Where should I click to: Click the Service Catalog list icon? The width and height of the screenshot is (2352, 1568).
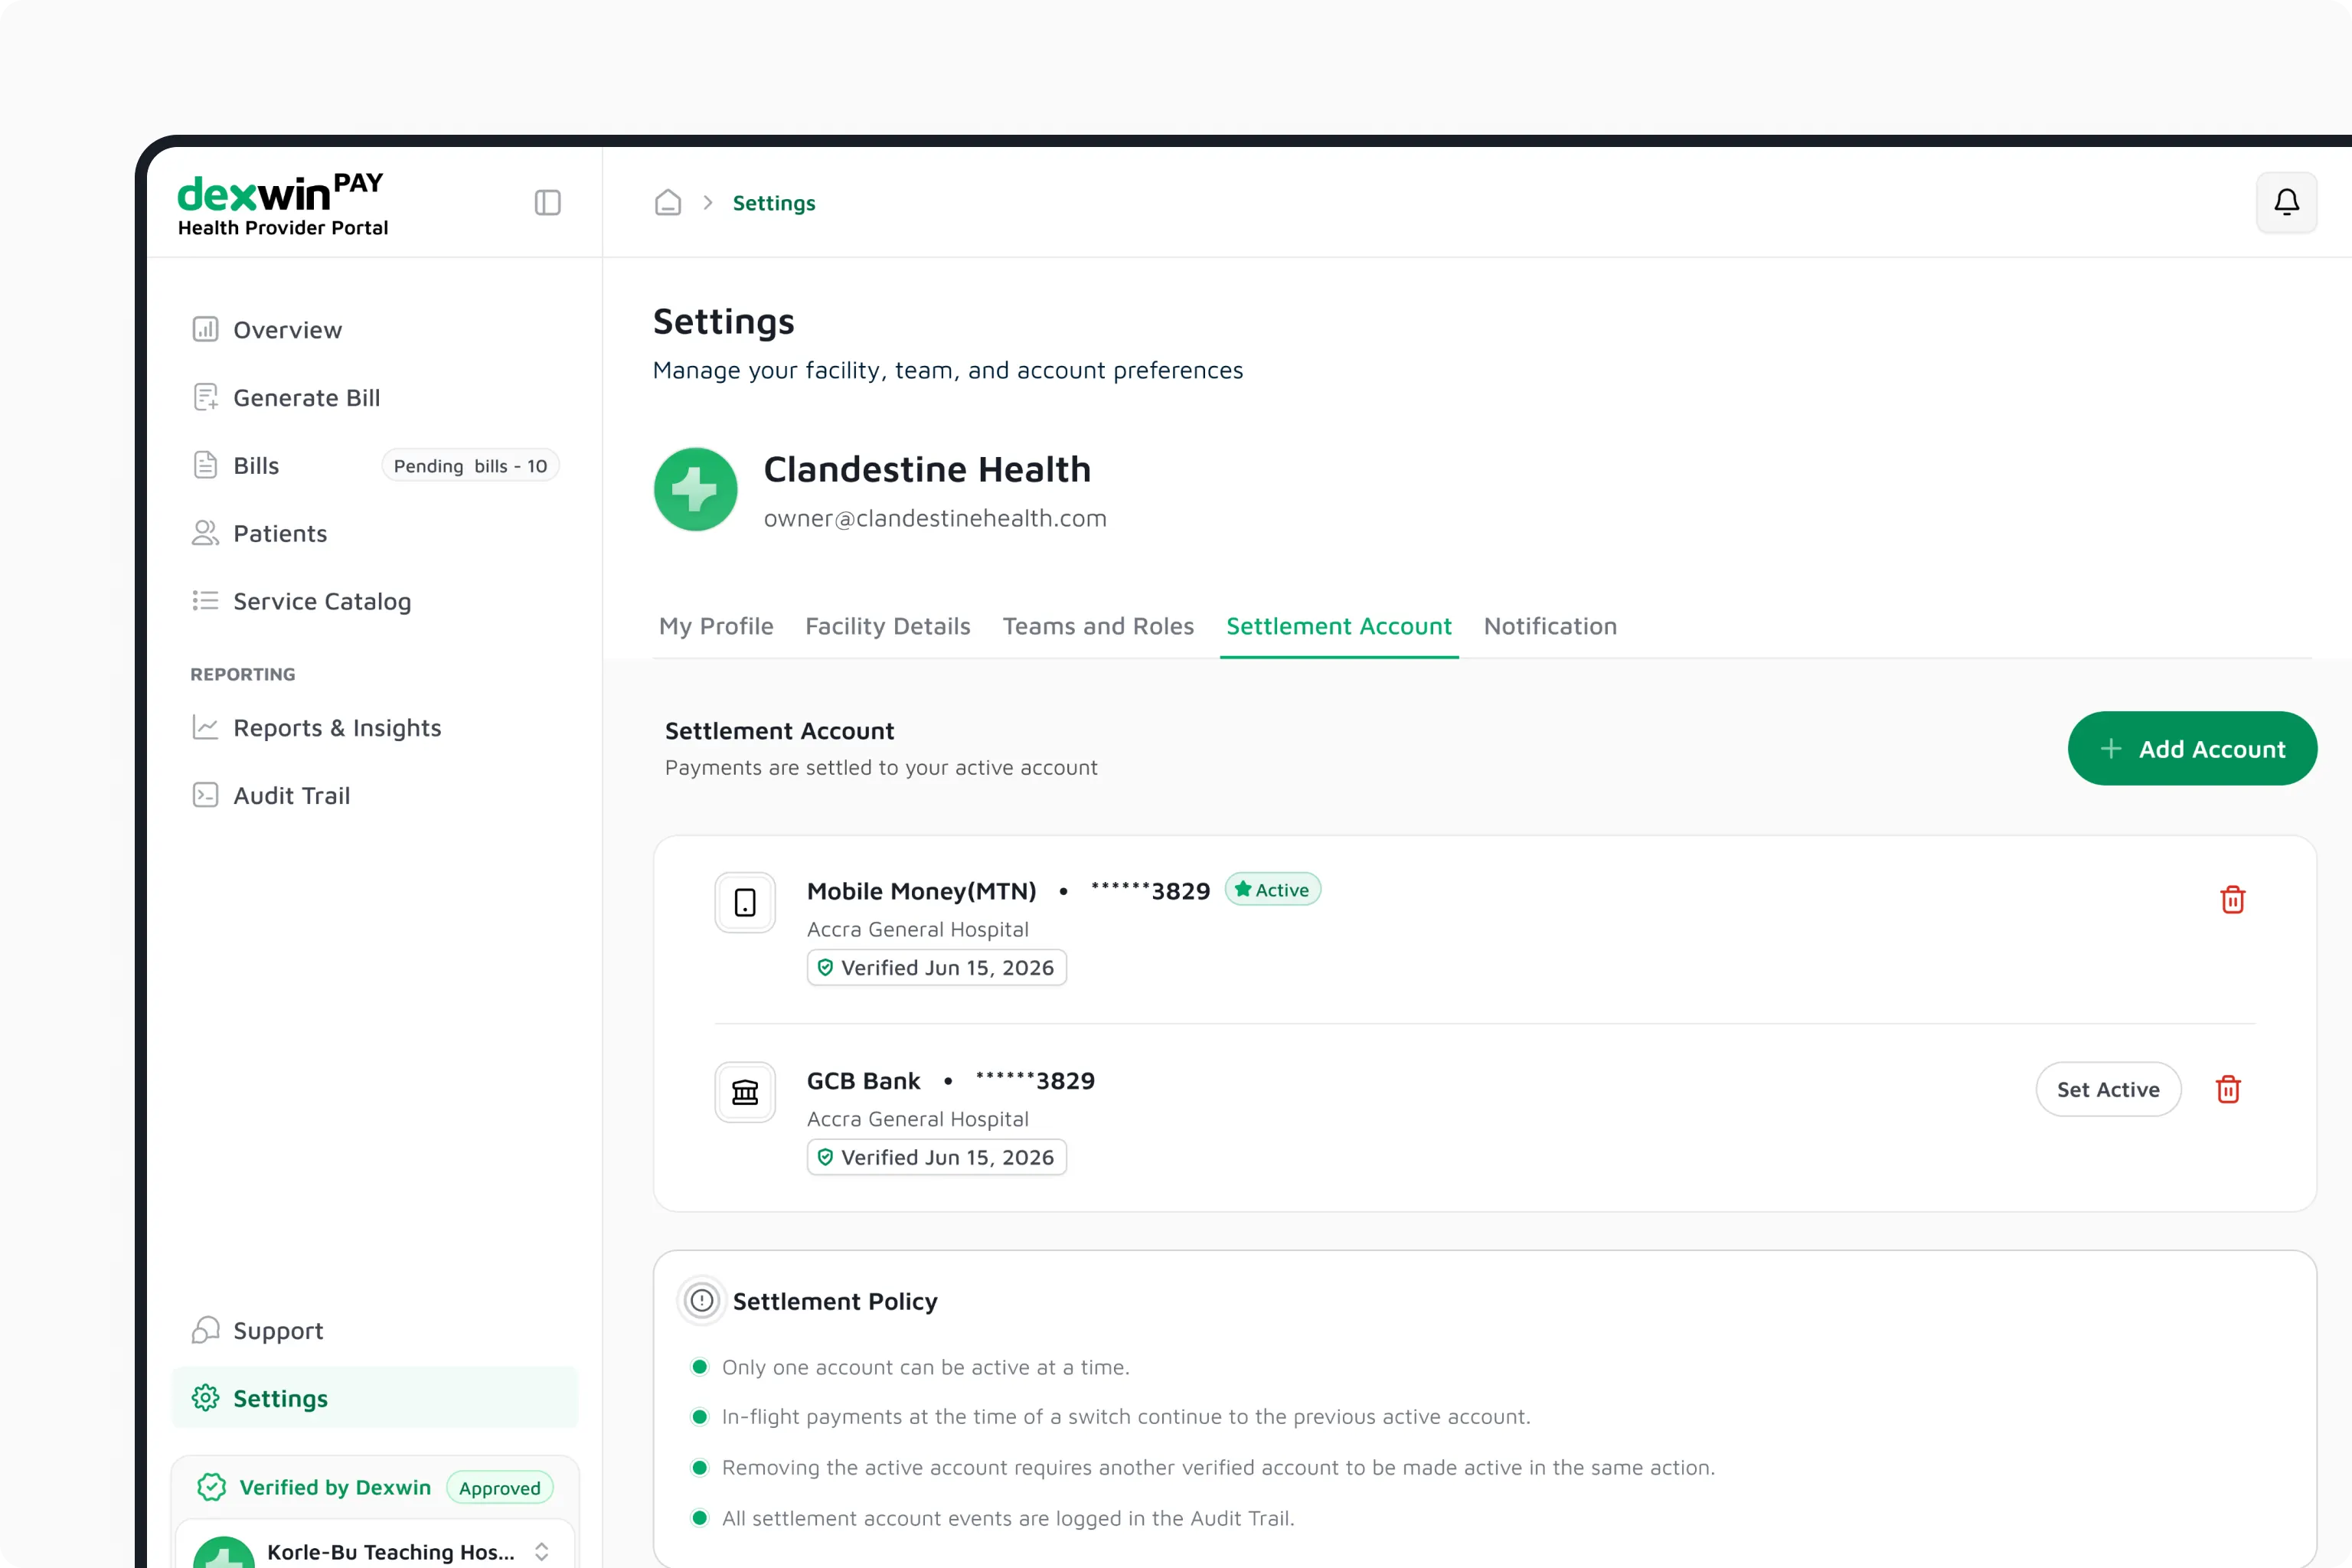[x=205, y=600]
